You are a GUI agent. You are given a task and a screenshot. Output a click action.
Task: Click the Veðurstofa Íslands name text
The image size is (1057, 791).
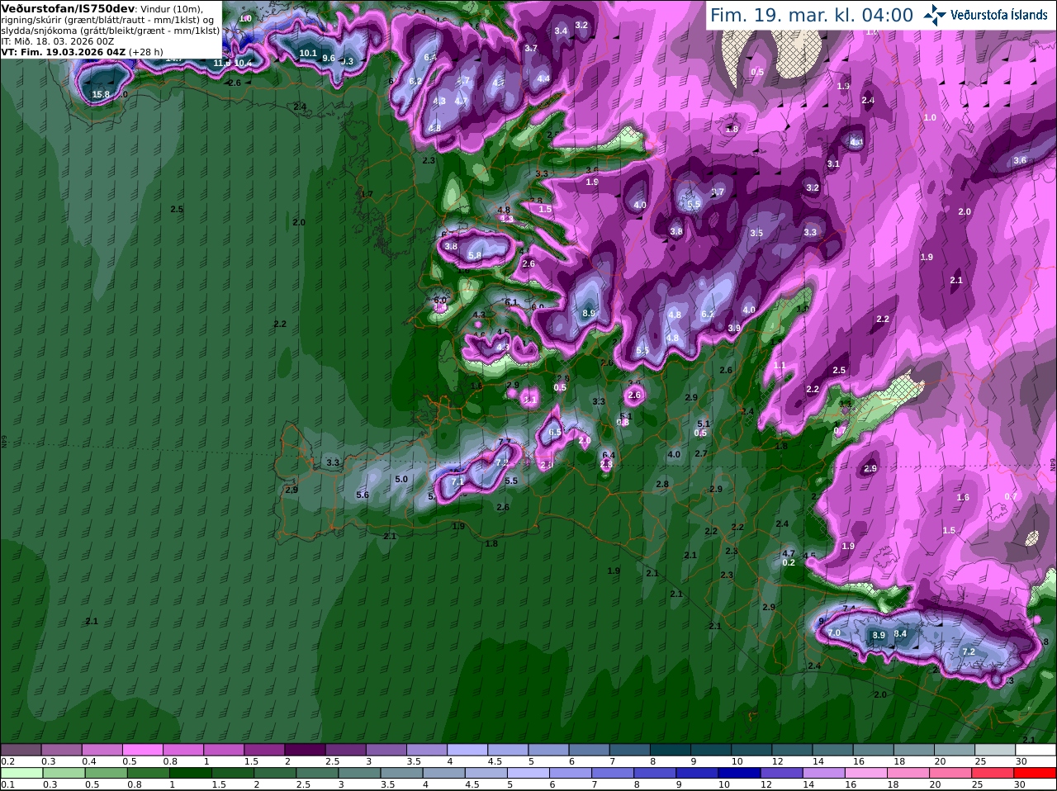[x=998, y=15]
